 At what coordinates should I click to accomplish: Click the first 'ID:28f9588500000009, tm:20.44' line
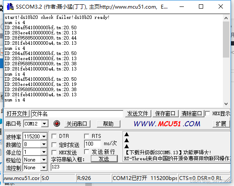(x=40, y=38)
